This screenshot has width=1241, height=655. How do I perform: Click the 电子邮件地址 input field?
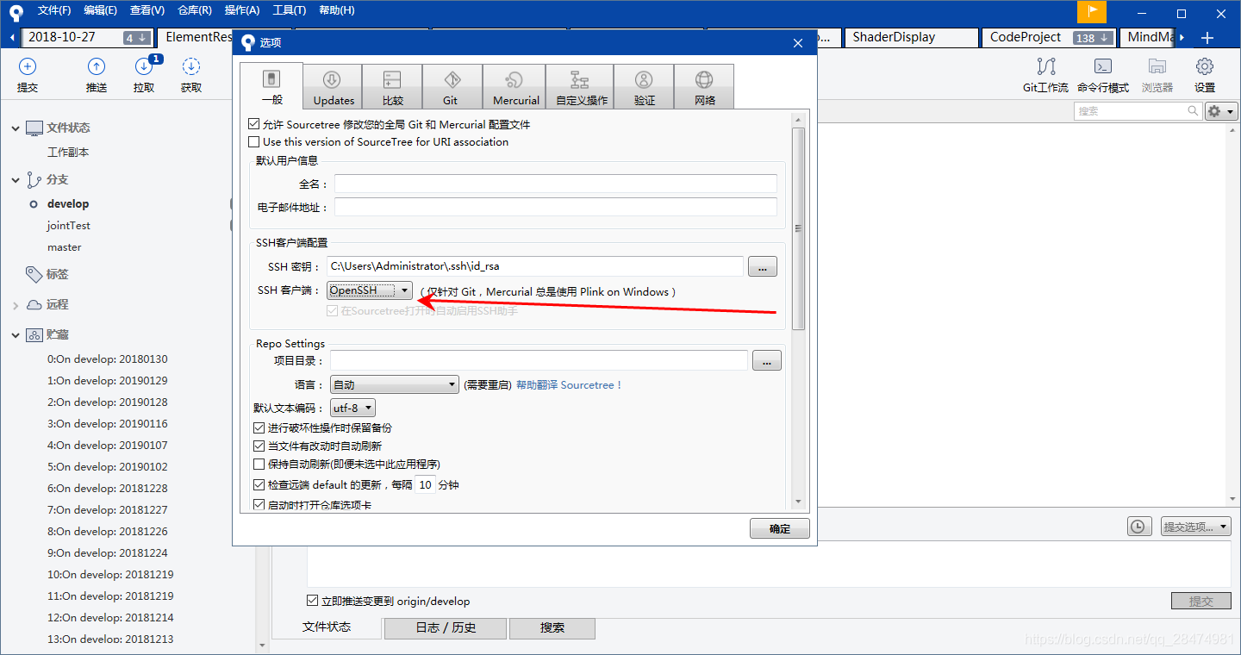(556, 207)
